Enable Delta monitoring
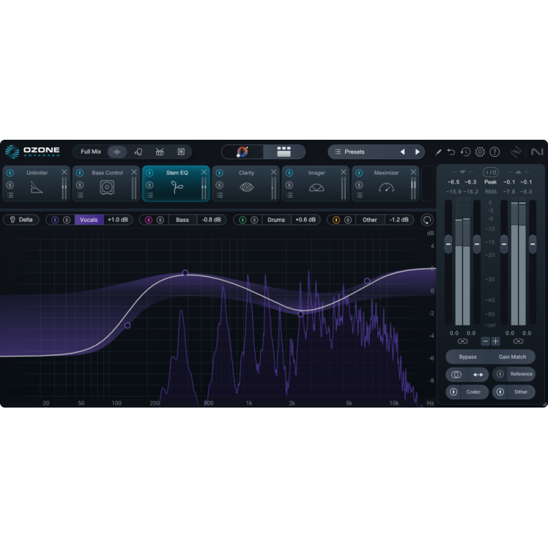The image size is (548, 548). (21, 220)
